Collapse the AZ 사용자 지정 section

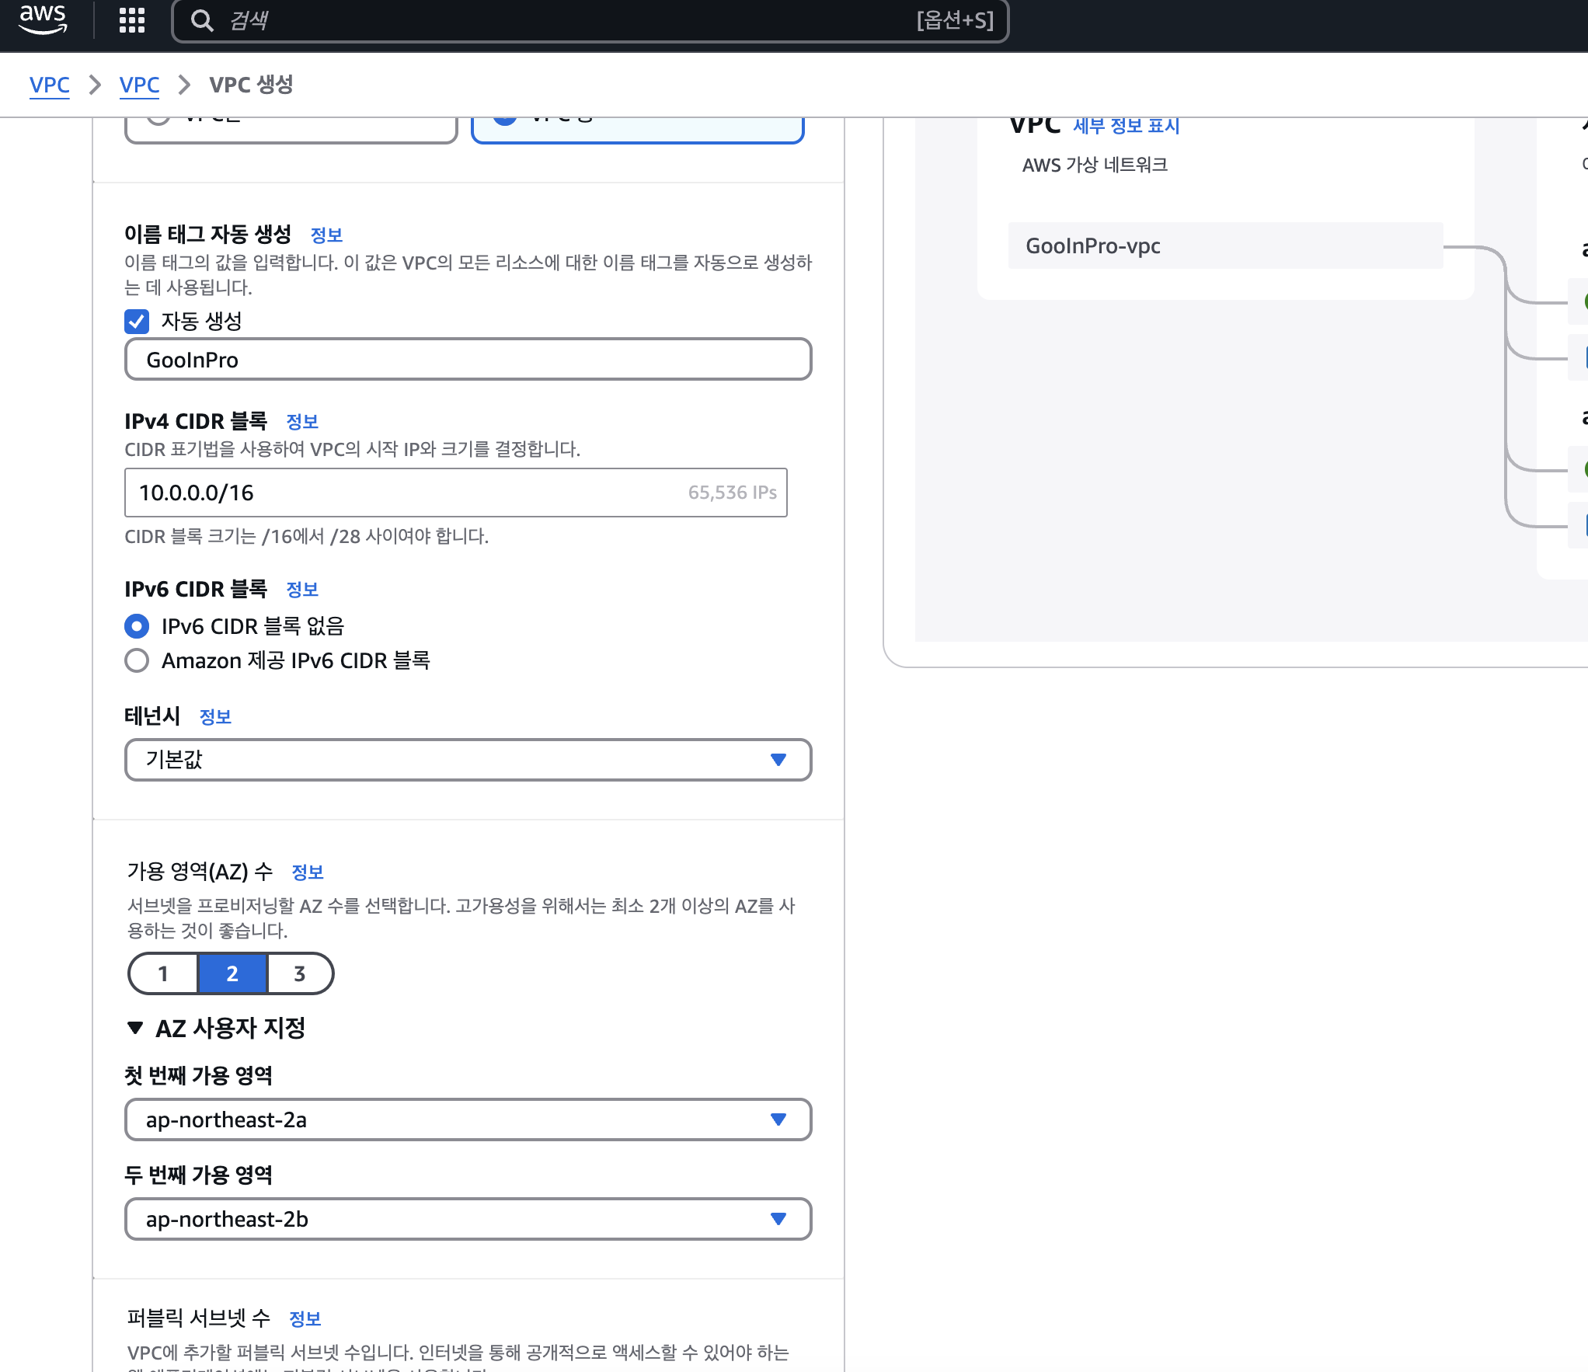pos(135,1028)
